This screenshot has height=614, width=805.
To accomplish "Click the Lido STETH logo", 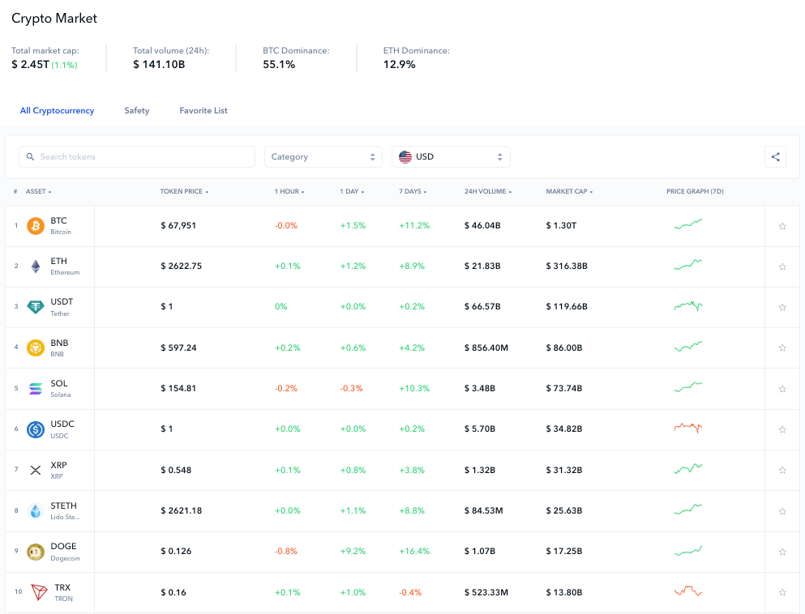I will point(36,511).
